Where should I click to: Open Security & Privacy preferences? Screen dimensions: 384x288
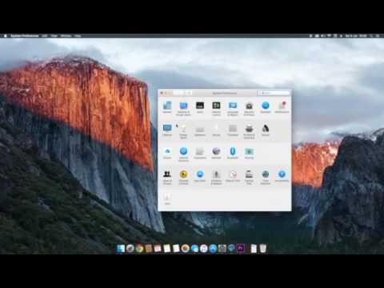click(249, 108)
